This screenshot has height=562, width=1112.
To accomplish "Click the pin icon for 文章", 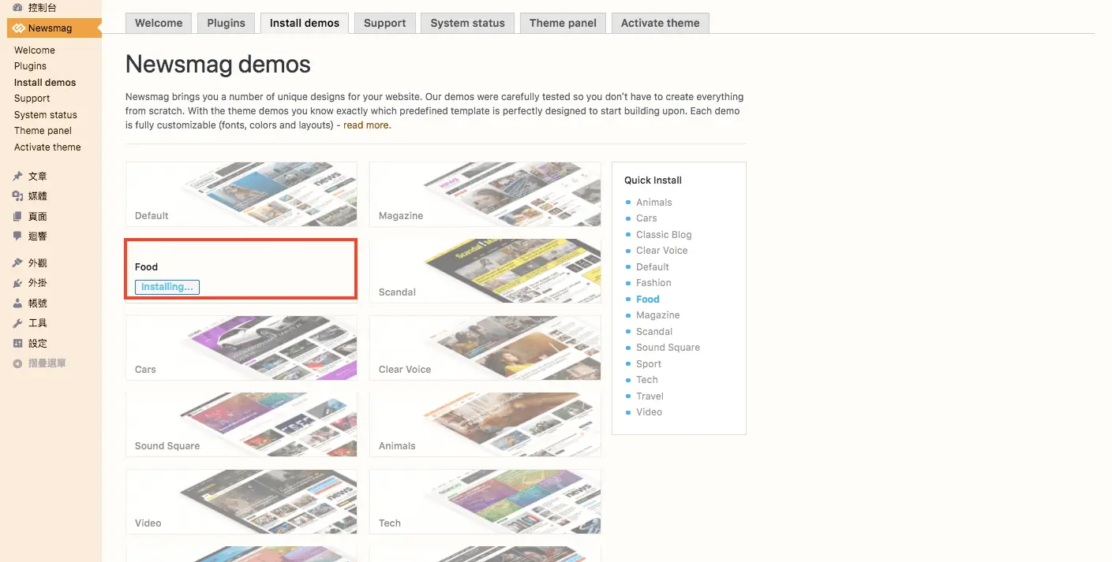I will click(x=17, y=177).
